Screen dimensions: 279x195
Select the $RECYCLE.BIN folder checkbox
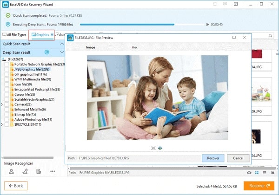pos(7,124)
